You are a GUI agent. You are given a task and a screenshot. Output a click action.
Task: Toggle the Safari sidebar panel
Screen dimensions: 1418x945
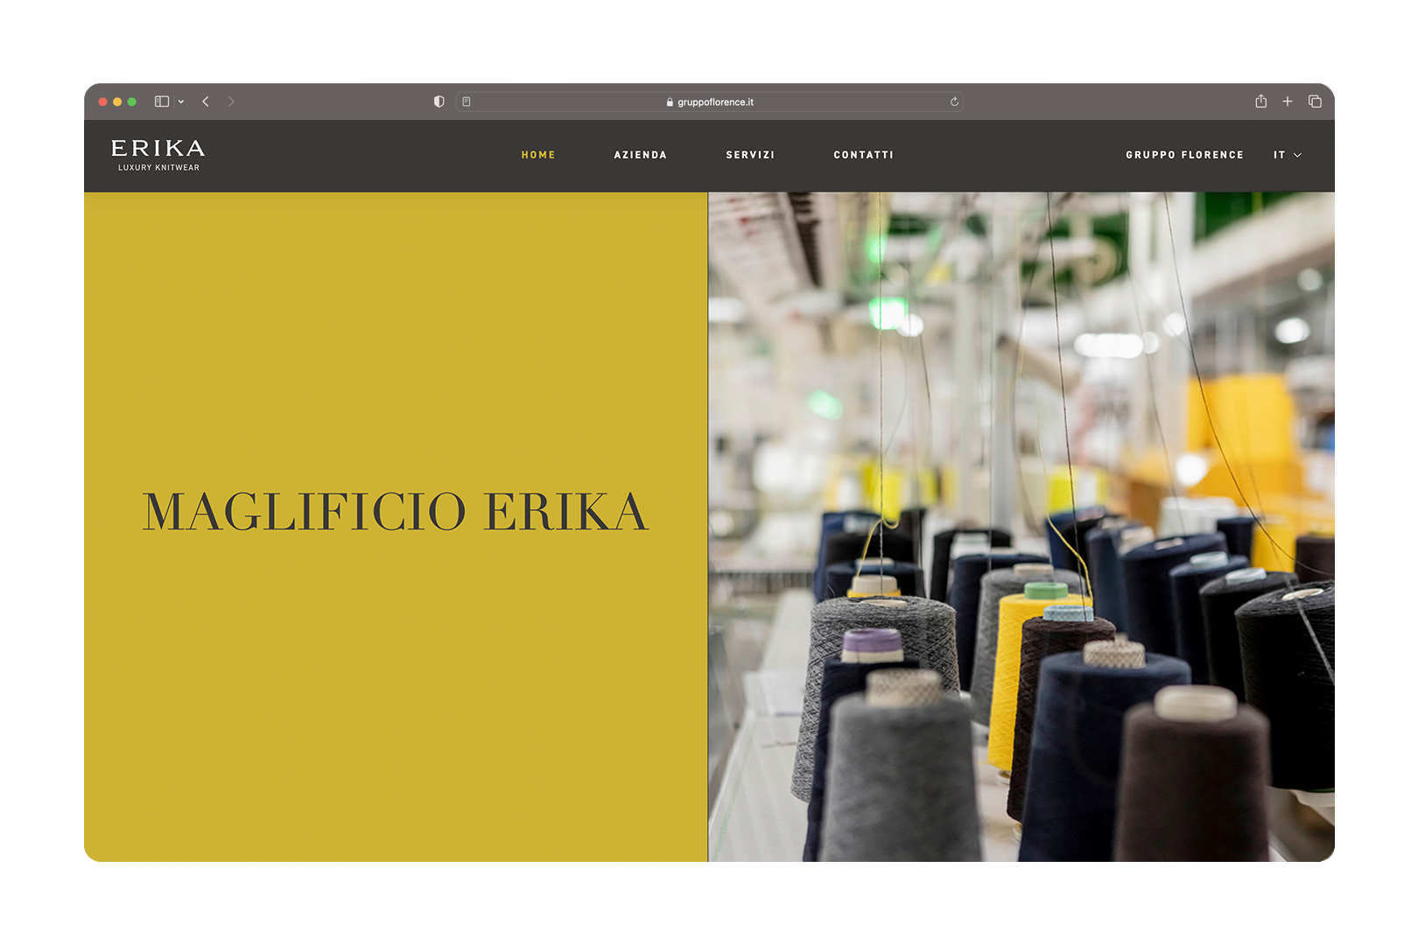(x=162, y=101)
